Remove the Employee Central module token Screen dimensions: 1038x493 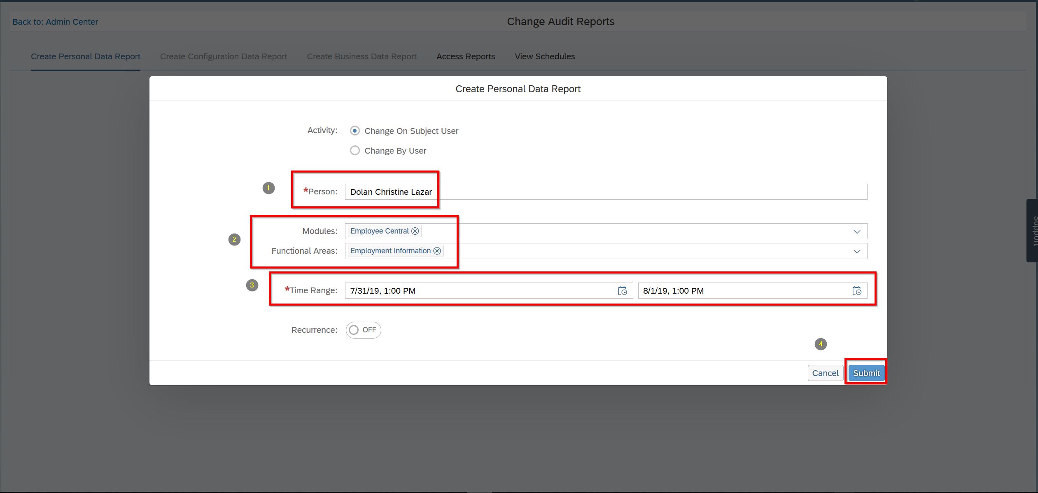[415, 231]
